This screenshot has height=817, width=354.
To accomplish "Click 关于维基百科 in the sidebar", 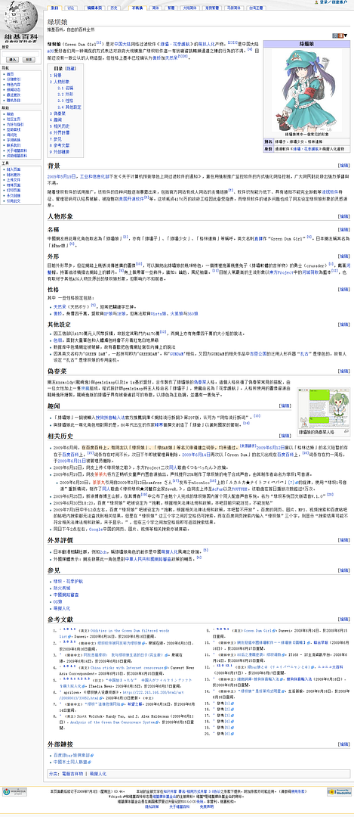I will click(x=17, y=150).
